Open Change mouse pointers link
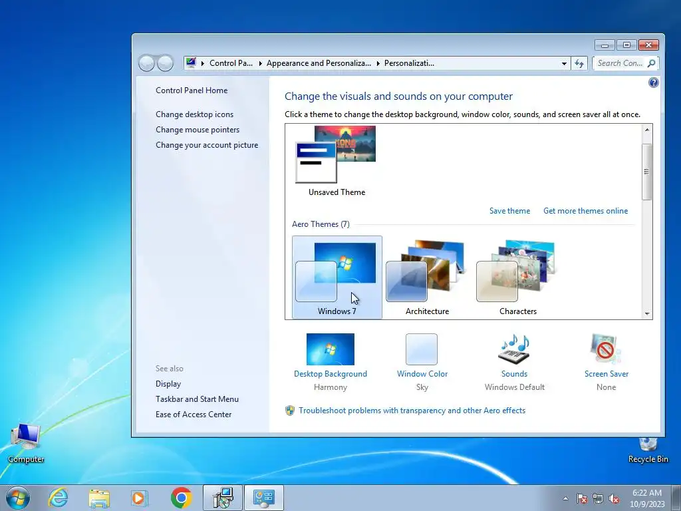 click(198, 130)
